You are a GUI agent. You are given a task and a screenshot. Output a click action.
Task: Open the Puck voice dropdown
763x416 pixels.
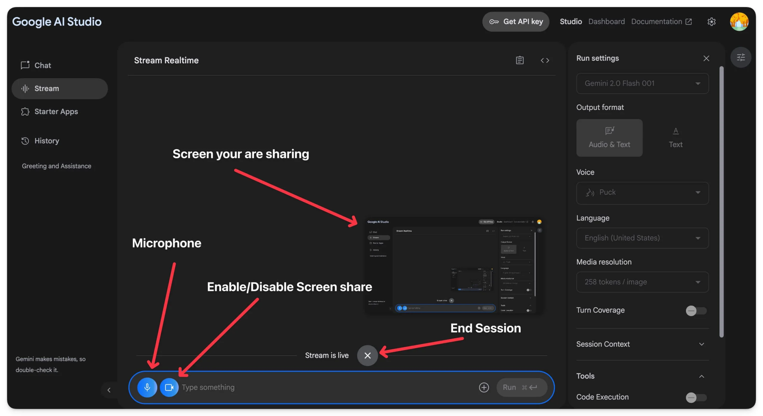coord(642,193)
